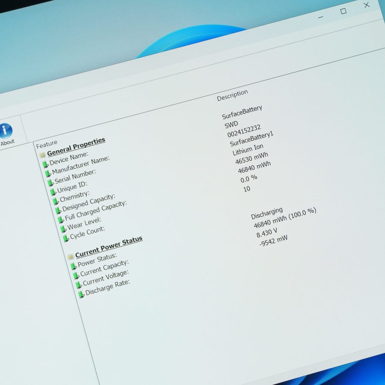Select the 'Power Status:' row label

tap(97, 260)
